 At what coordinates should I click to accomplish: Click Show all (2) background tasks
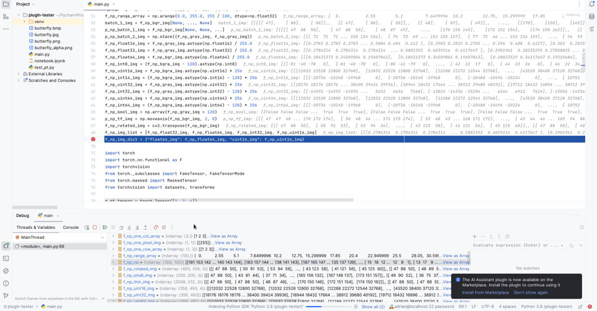tap(373, 307)
